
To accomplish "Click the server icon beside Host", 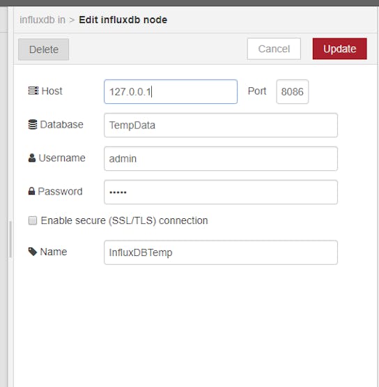I will 33,91.
